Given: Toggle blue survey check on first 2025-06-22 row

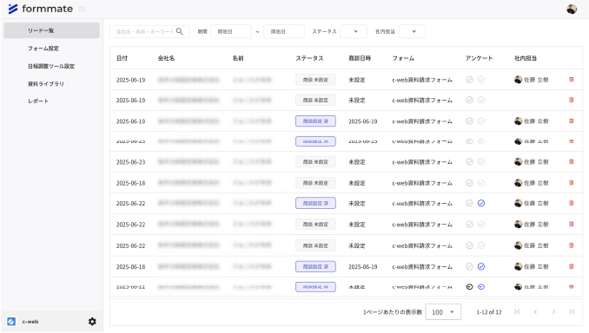Looking at the screenshot, I should click(481, 203).
